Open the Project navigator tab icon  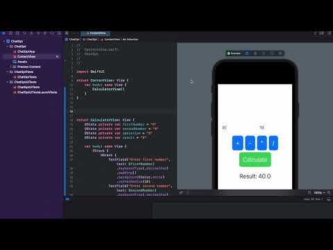3,33
